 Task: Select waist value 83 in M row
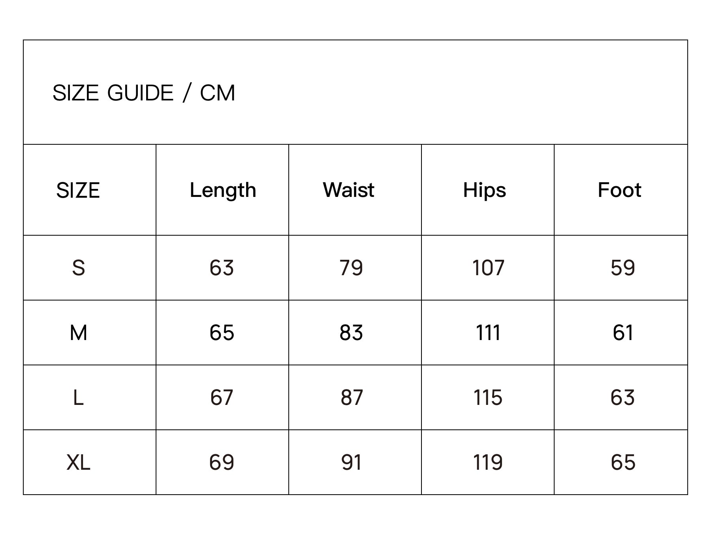[351, 333]
